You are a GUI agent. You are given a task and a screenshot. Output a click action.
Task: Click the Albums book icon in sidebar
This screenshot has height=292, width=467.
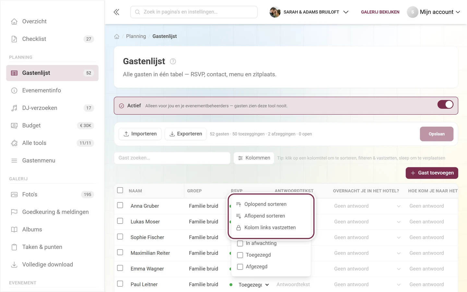[14, 230]
